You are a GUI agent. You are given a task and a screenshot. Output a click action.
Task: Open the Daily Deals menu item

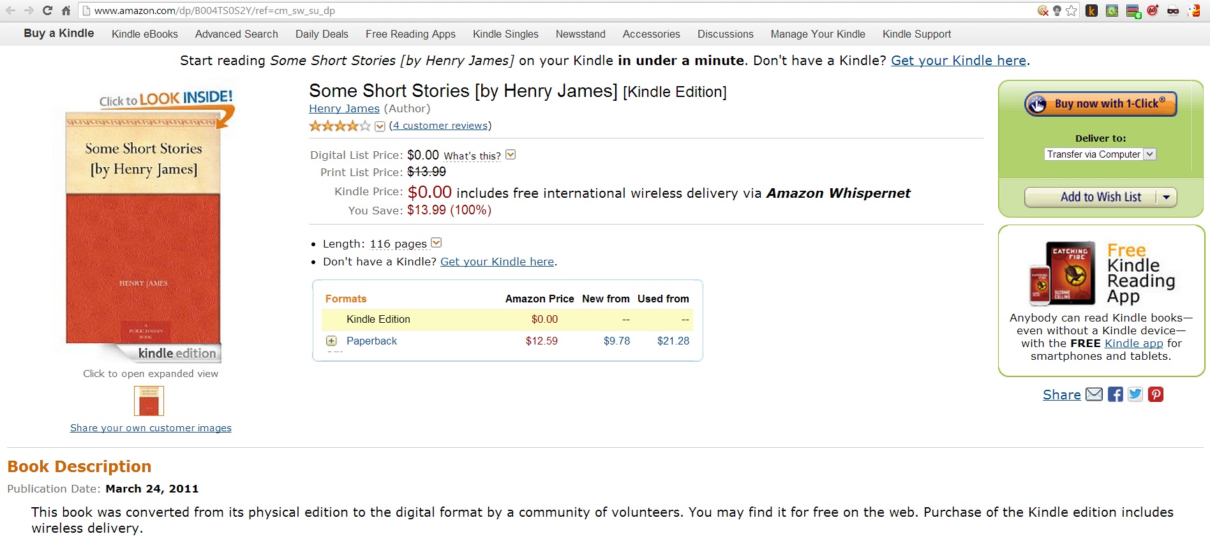tap(322, 34)
